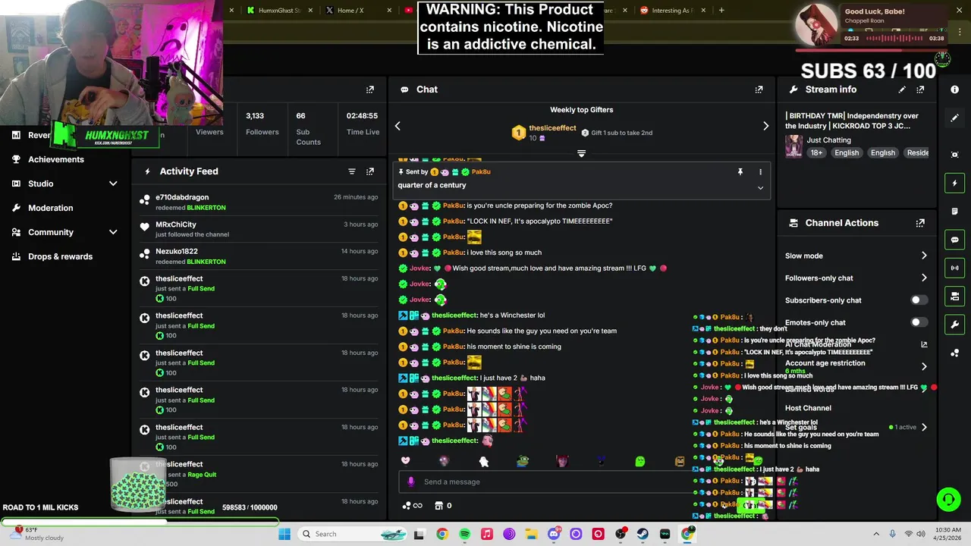Image resolution: width=971 pixels, height=546 pixels.
Task: Expand the Community sidebar menu
Action: click(x=113, y=232)
